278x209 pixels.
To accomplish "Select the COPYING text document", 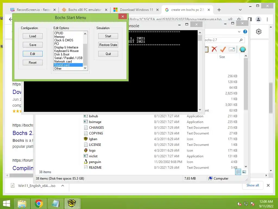I will 96,133.
